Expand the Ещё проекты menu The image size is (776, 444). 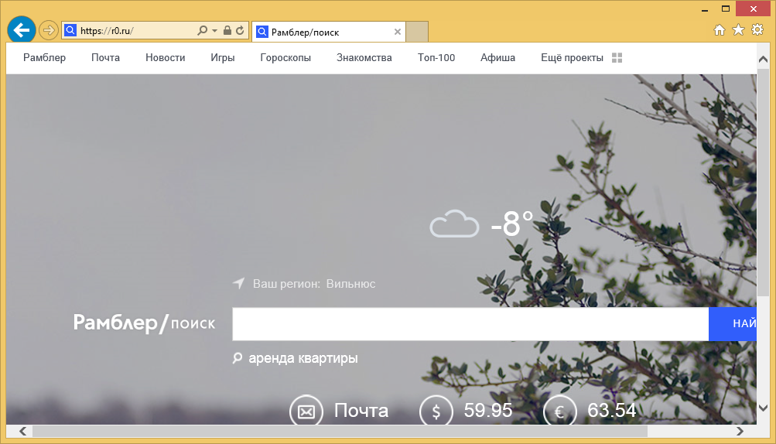573,58
